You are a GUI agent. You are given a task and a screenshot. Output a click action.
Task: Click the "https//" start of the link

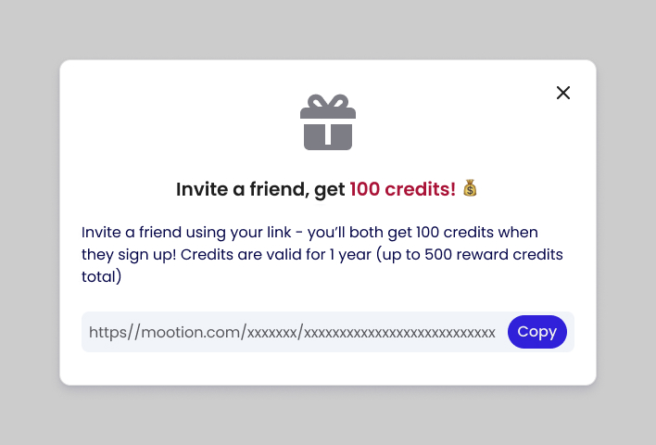113,332
